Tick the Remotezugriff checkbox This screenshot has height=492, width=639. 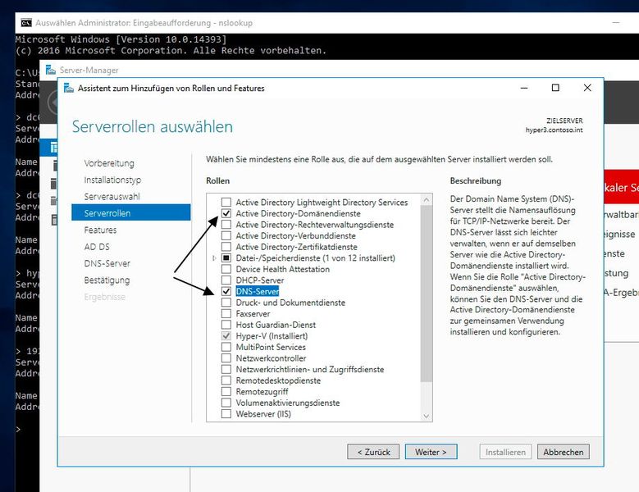tap(226, 391)
